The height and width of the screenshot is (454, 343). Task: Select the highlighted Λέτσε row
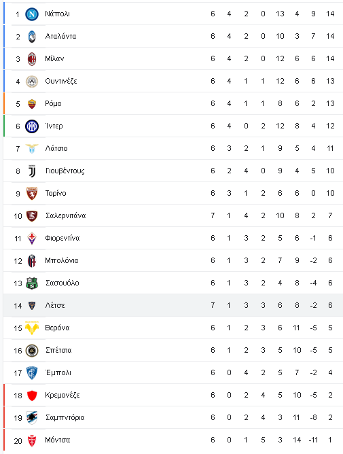pos(173,305)
